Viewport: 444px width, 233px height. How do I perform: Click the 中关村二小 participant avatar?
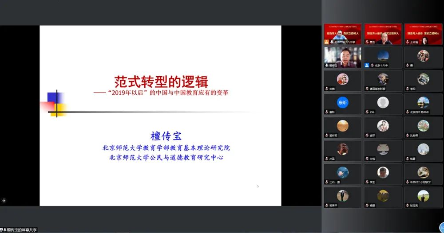coord(423,172)
